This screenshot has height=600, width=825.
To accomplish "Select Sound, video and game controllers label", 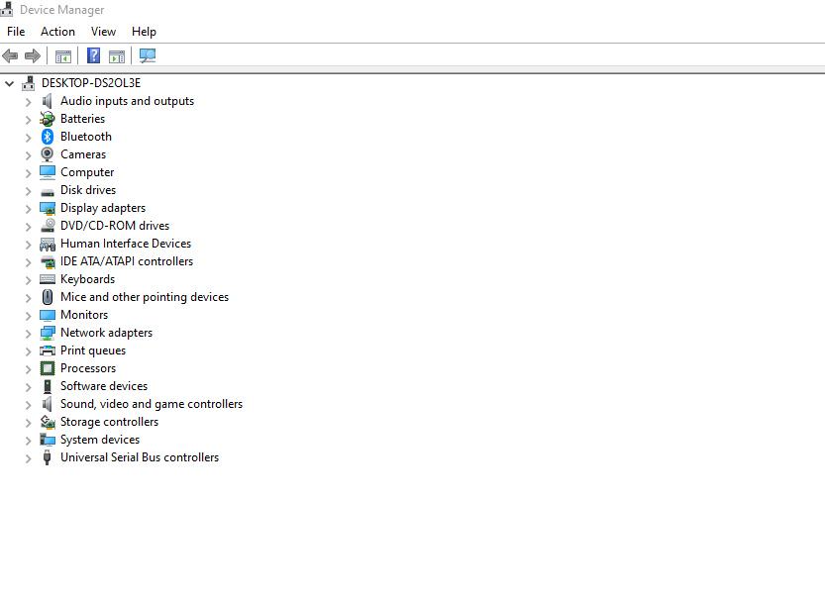I will pos(152,404).
